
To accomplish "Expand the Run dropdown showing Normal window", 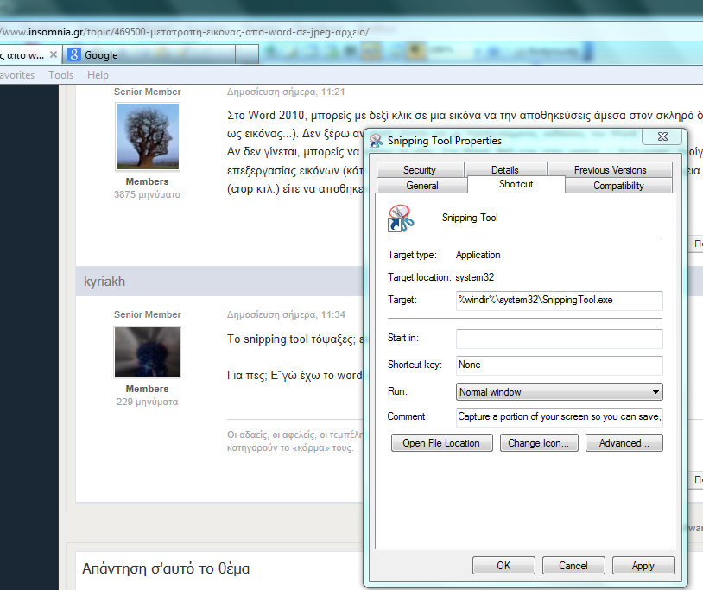I will (x=559, y=392).
